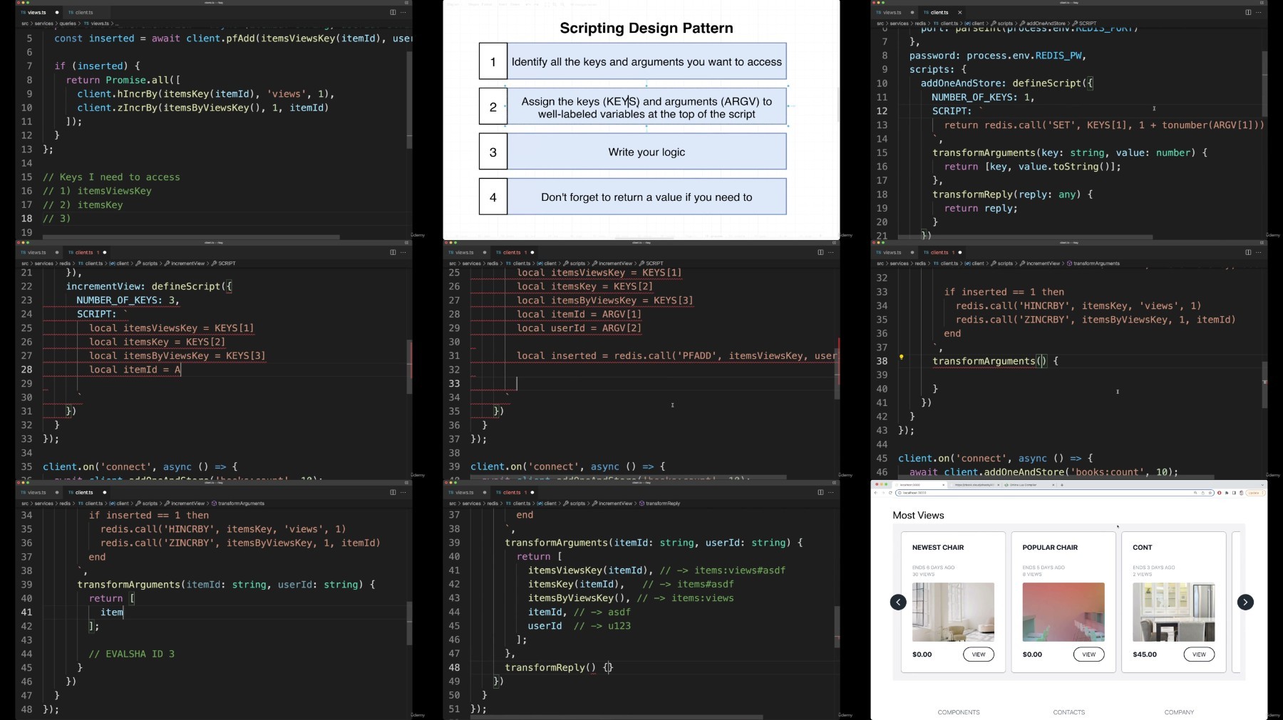
Task: Click VIEW on the Popular Chair card
Action: tap(1088, 654)
